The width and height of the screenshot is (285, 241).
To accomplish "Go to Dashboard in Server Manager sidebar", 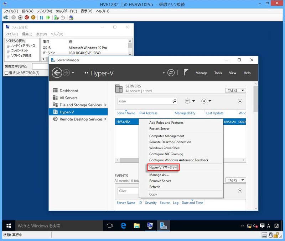I will click(68, 91).
